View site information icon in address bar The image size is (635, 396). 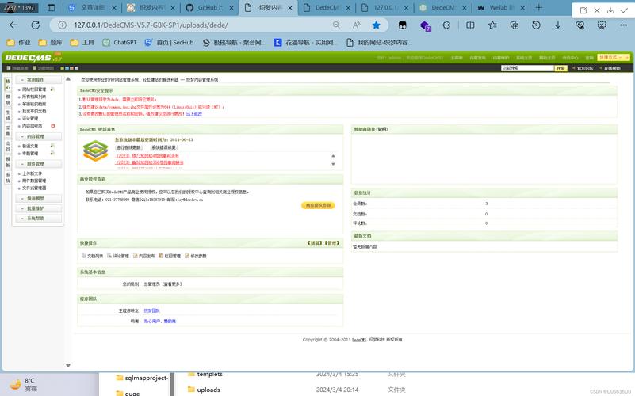[62, 25]
